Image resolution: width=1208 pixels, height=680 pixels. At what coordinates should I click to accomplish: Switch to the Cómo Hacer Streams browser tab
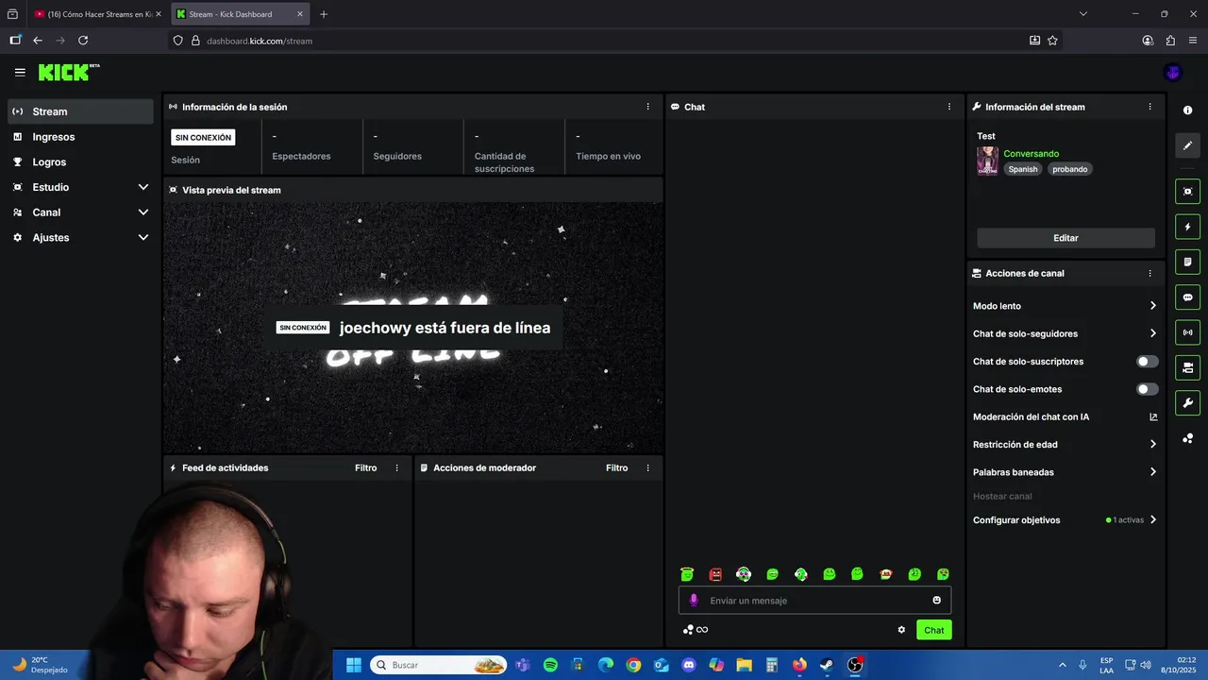(98, 14)
